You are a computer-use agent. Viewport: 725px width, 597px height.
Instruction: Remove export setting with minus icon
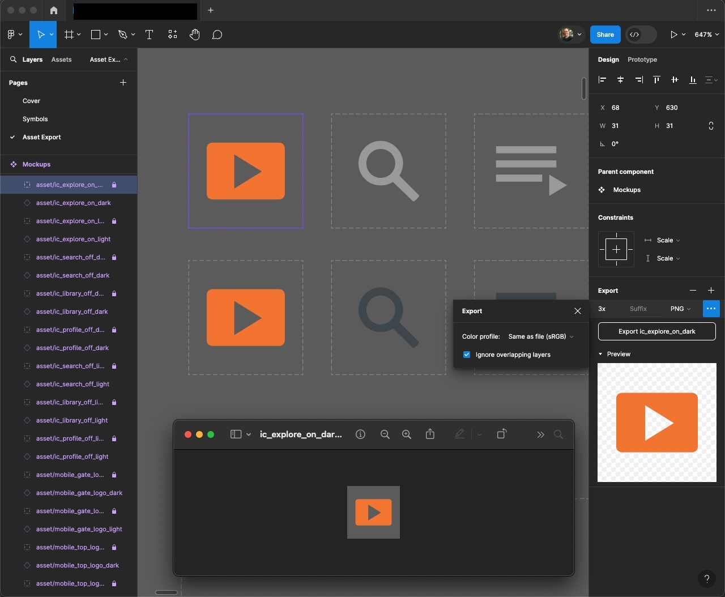(693, 291)
